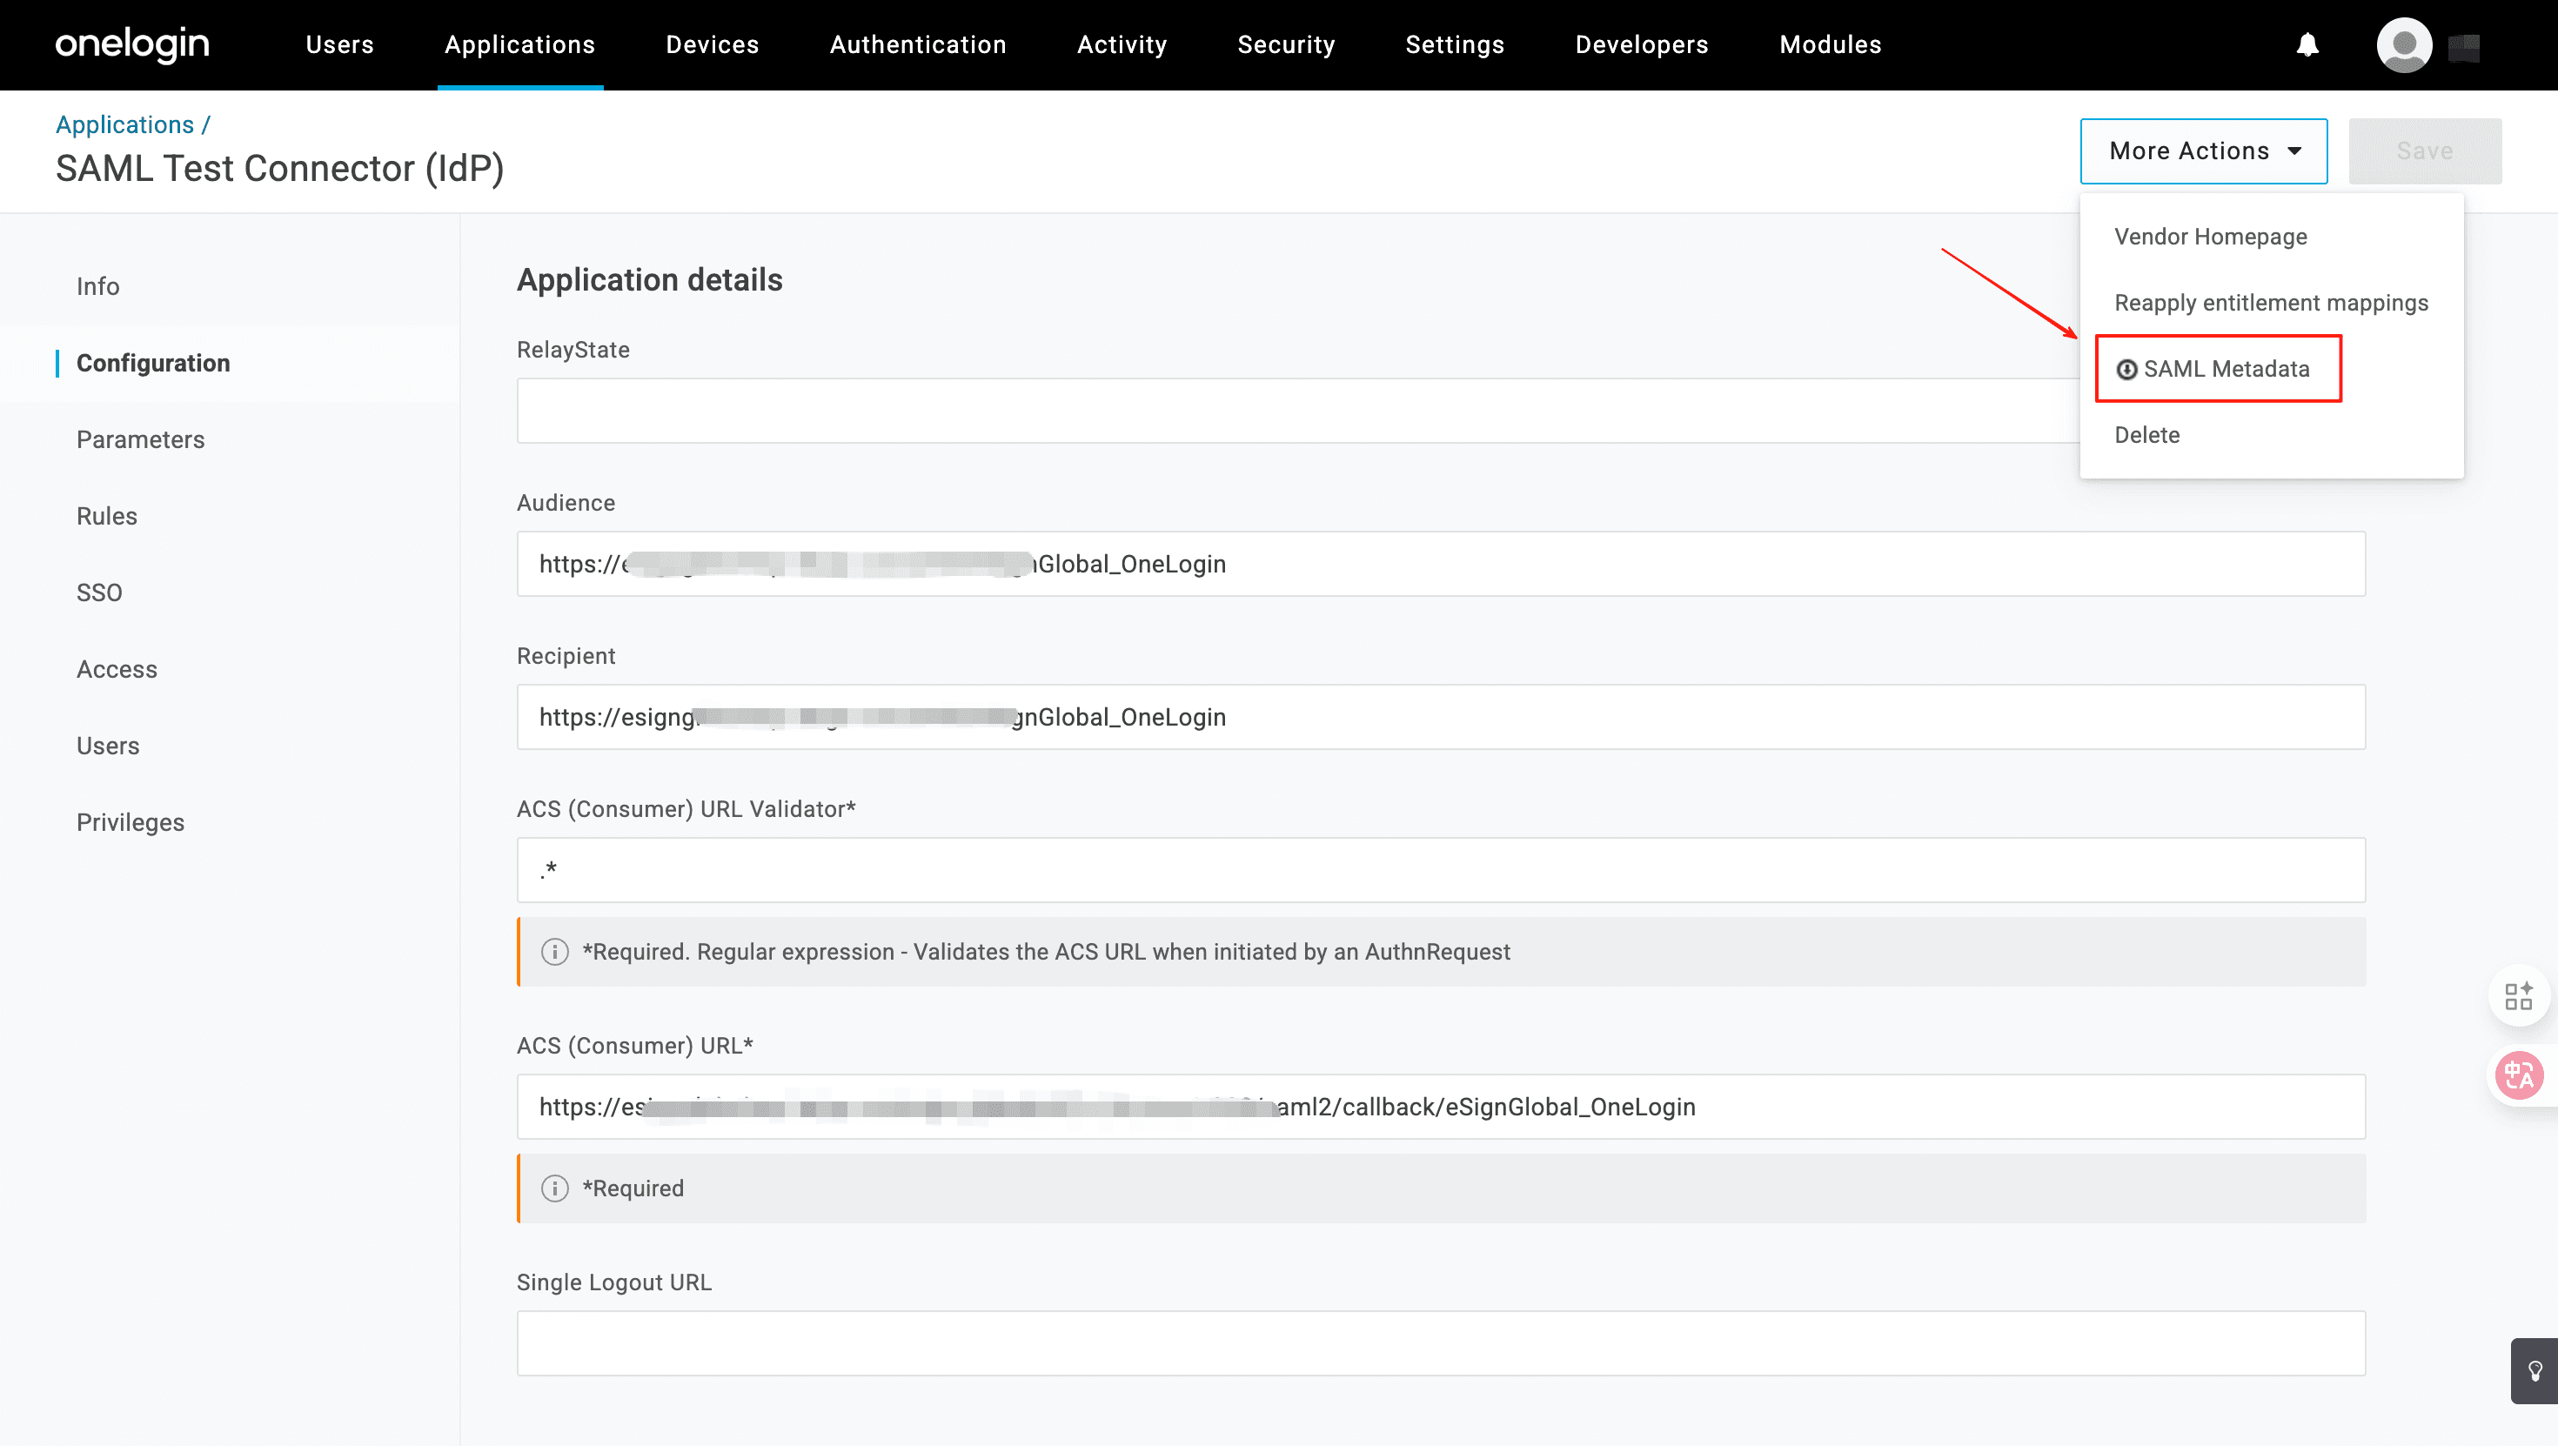This screenshot has height=1446, width=2558.
Task: Click info icon beside ACS validator hint
Action: tap(554, 952)
